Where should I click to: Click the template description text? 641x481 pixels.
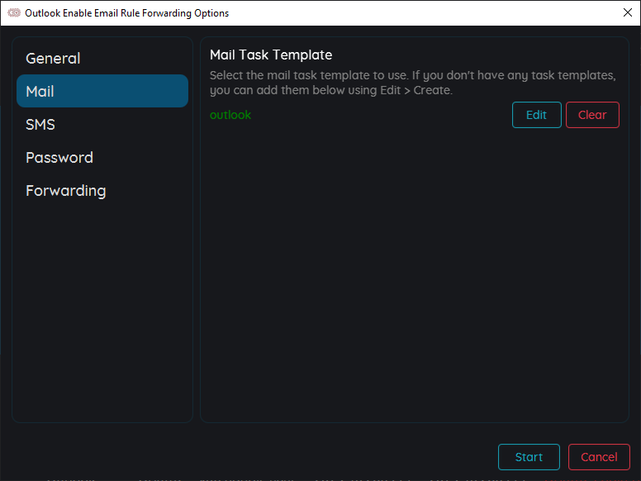pyautogui.click(x=413, y=83)
